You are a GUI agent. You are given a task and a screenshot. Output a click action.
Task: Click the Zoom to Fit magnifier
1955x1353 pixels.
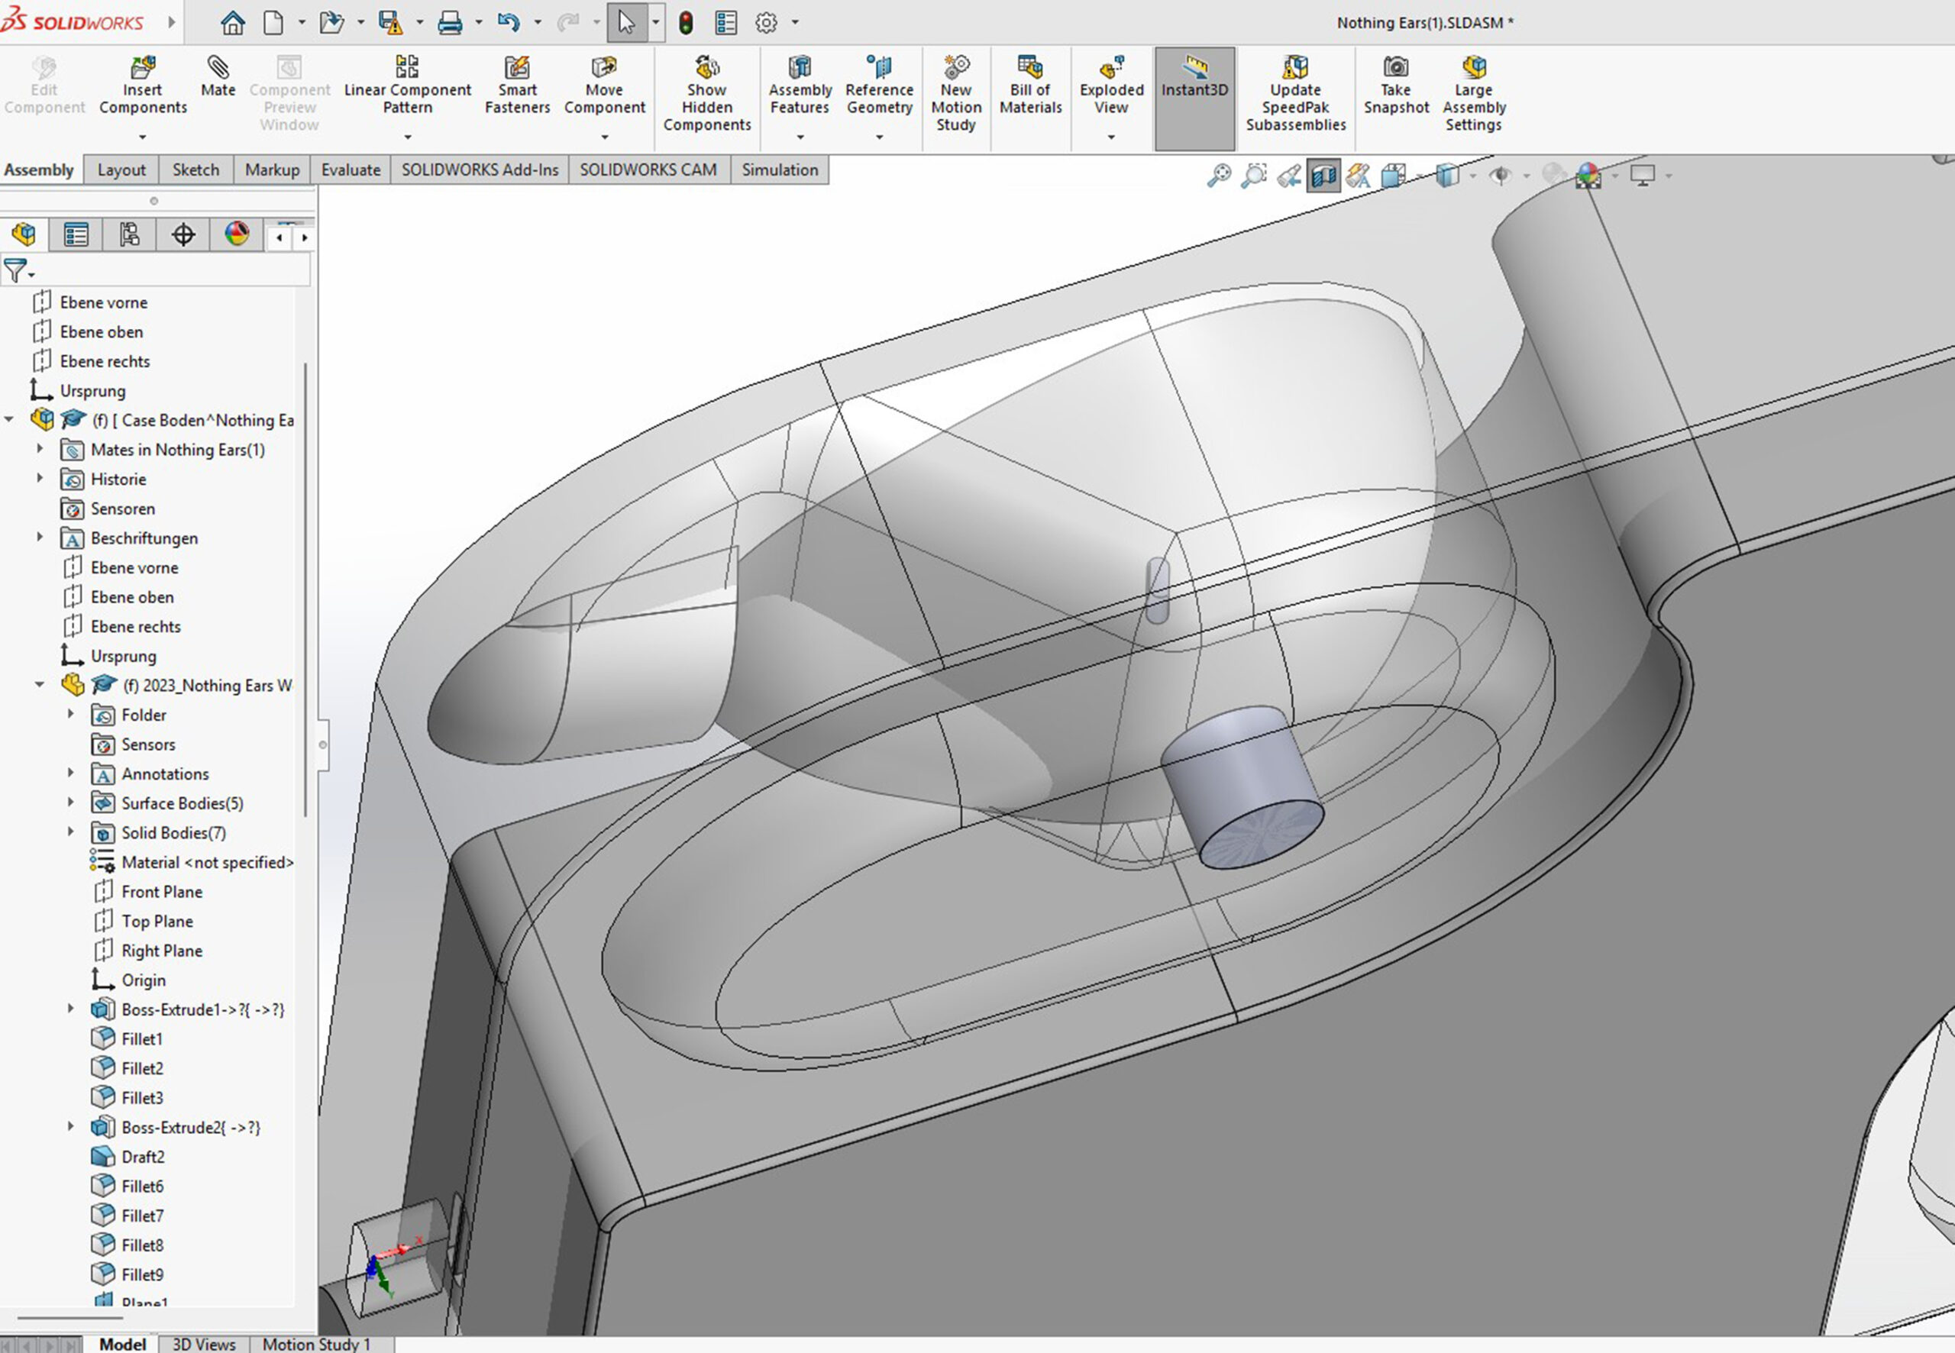[x=1218, y=176]
